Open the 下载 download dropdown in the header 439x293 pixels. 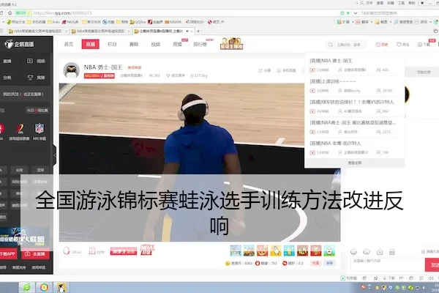click(x=424, y=45)
